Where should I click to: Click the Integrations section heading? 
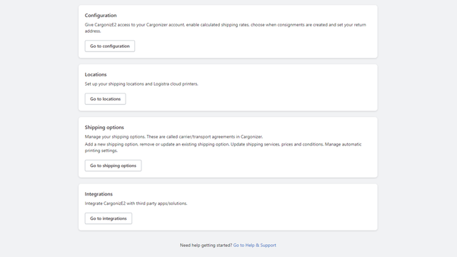(x=99, y=194)
